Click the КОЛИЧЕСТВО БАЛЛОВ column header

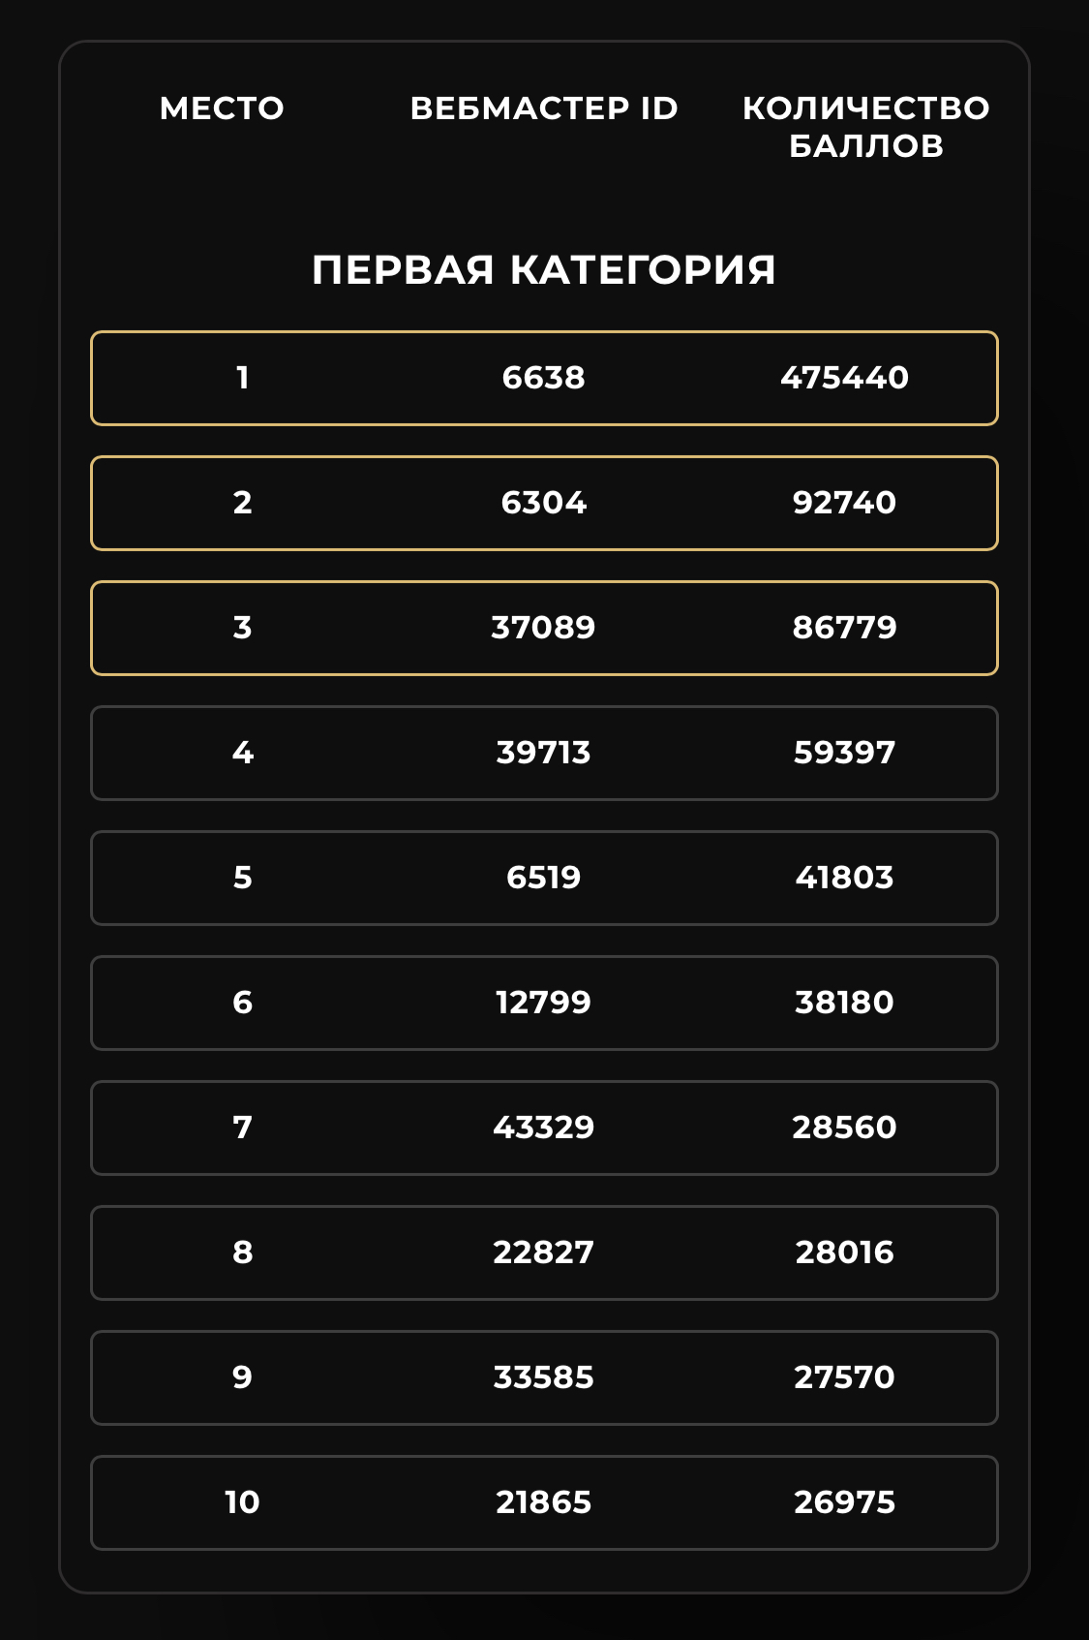(x=865, y=127)
